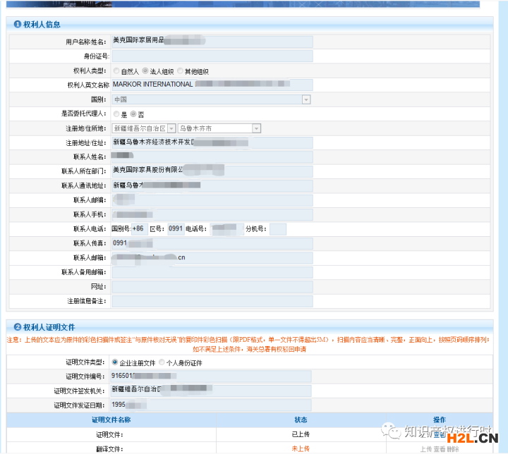The width and height of the screenshot is (508, 454).
Task: Set 是否委托代理人 to 是
Action: 116,114
